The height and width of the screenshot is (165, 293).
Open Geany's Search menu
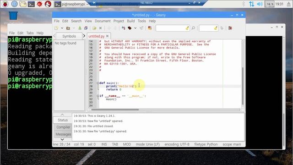76,21
